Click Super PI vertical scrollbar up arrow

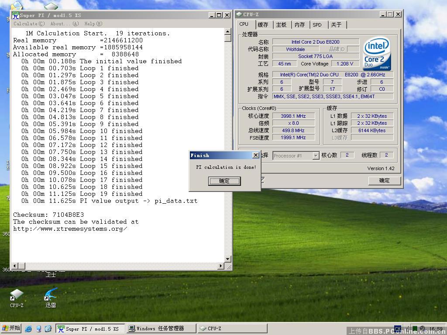(228, 31)
